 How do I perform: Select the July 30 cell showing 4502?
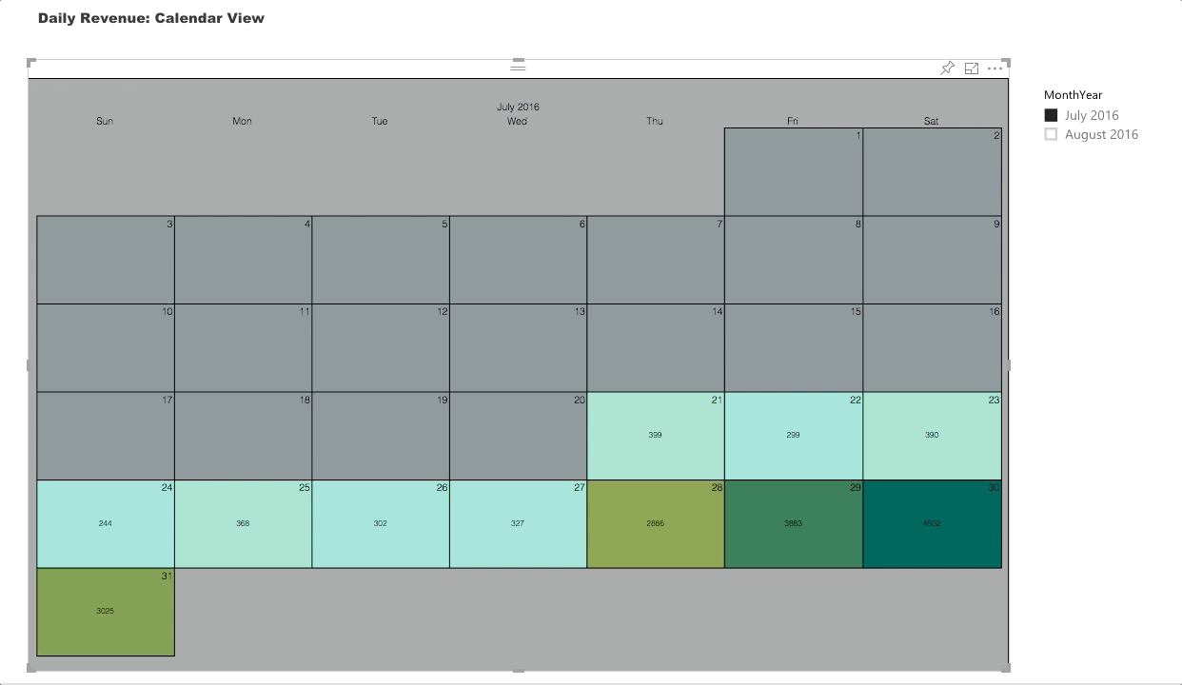pos(932,524)
